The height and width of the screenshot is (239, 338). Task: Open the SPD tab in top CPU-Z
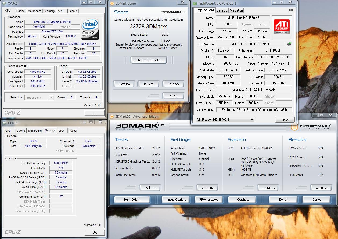[61, 11]
